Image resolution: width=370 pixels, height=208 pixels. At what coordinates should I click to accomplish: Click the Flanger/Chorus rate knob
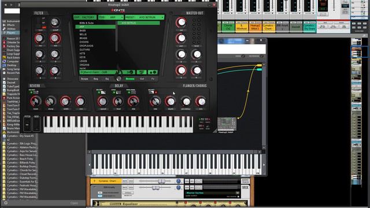156,102
